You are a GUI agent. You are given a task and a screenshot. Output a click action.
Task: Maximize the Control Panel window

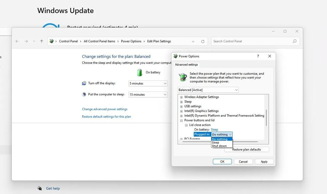click(x=285, y=31)
